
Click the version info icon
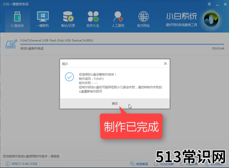[8, 164]
